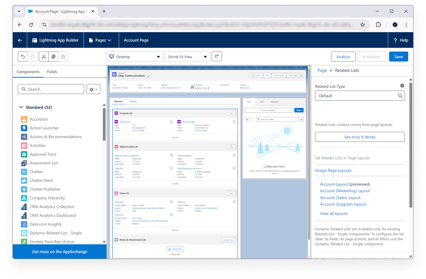This screenshot has width=426, height=279.
Task: Click the Analyze button
Action: pos(343,57)
